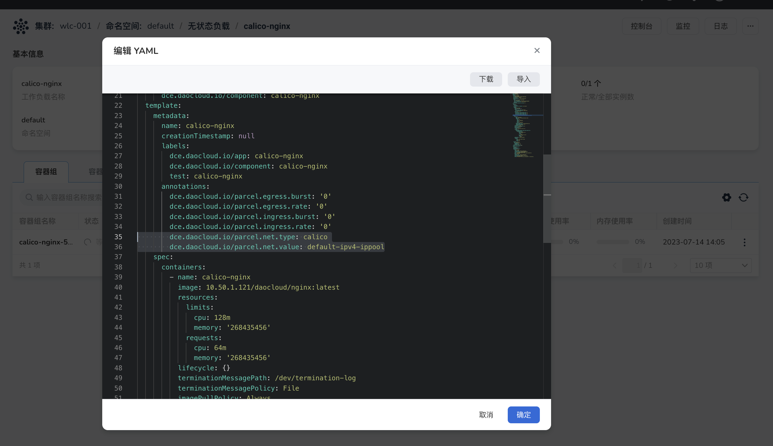Click 确定 to confirm YAML changes

[523, 415]
